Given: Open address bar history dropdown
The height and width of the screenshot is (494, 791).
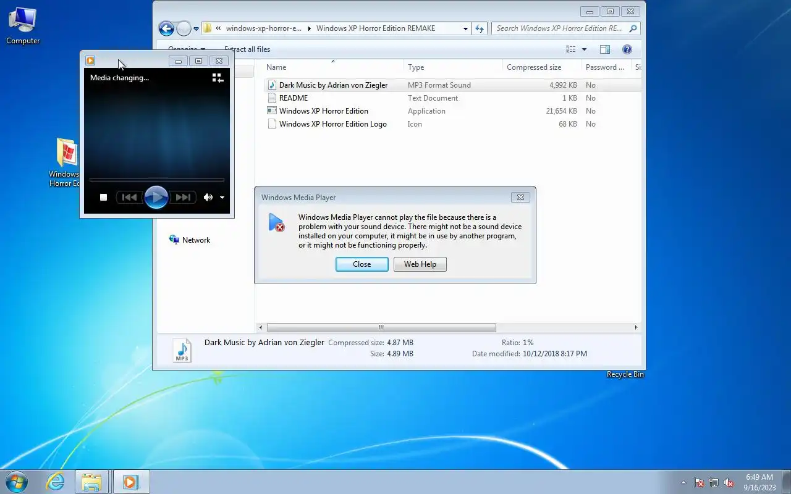Looking at the screenshot, I should click(x=465, y=28).
